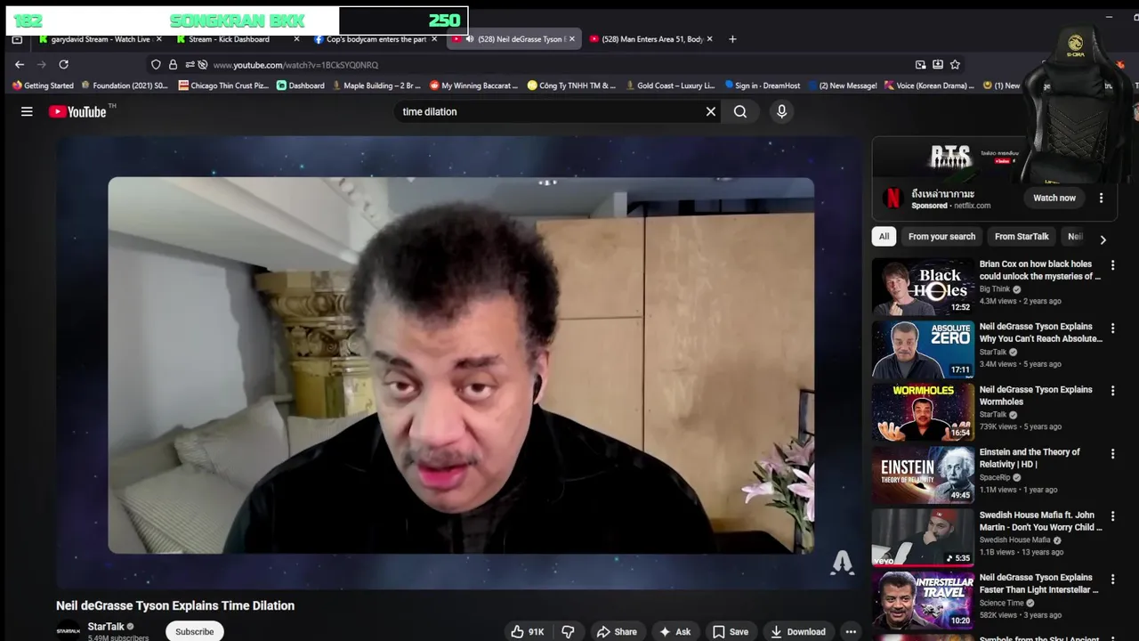Image resolution: width=1139 pixels, height=641 pixels.
Task: Play Absolute Zero video thumbnail
Action: [x=923, y=350]
